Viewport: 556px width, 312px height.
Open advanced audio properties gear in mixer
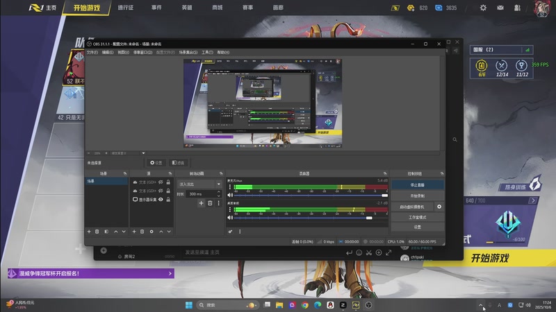tap(230, 232)
